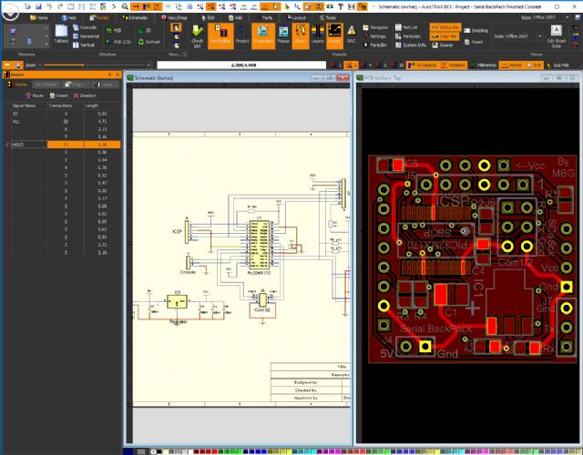Toggle the Status Bar option
Screen dimensions: 583x455
point(445,28)
